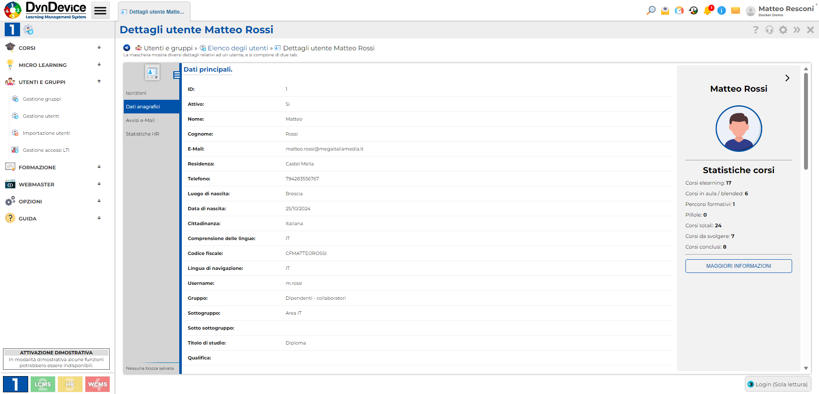Viewport: 819px width, 394px height.
Task: Click the help question mark icon
Action: point(755,30)
